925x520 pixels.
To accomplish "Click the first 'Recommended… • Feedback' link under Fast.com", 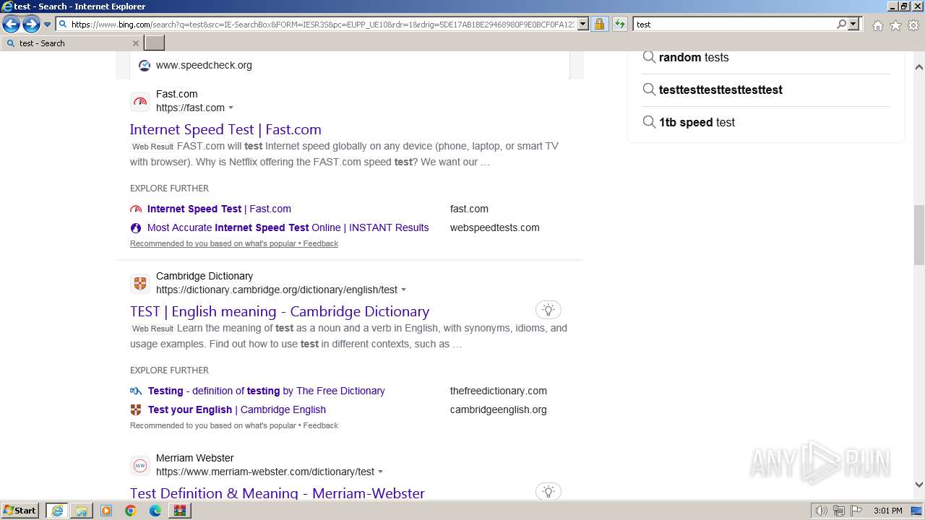I will [x=234, y=243].
